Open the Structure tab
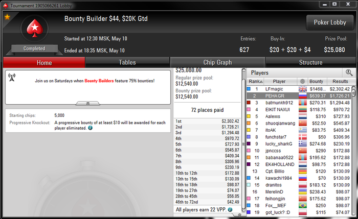This screenshot has height=219, width=358. (x=311, y=62)
